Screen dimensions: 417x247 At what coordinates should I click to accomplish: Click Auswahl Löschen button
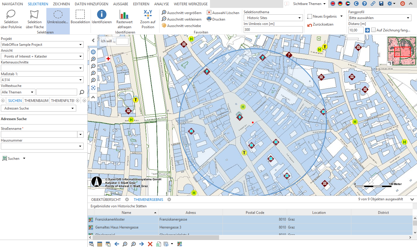click(223, 13)
